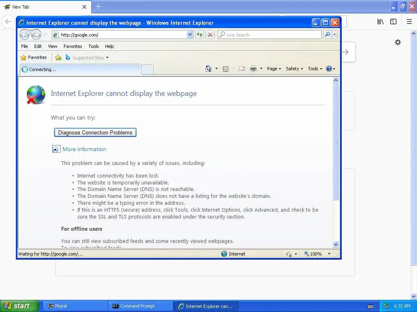Open the View menu

click(53, 46)
